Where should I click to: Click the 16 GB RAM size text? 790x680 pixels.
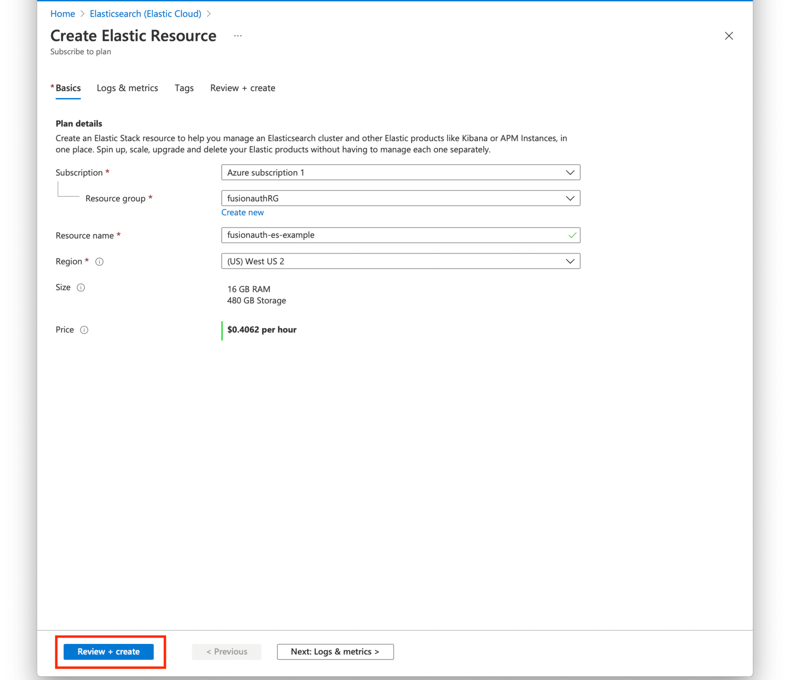249,289
